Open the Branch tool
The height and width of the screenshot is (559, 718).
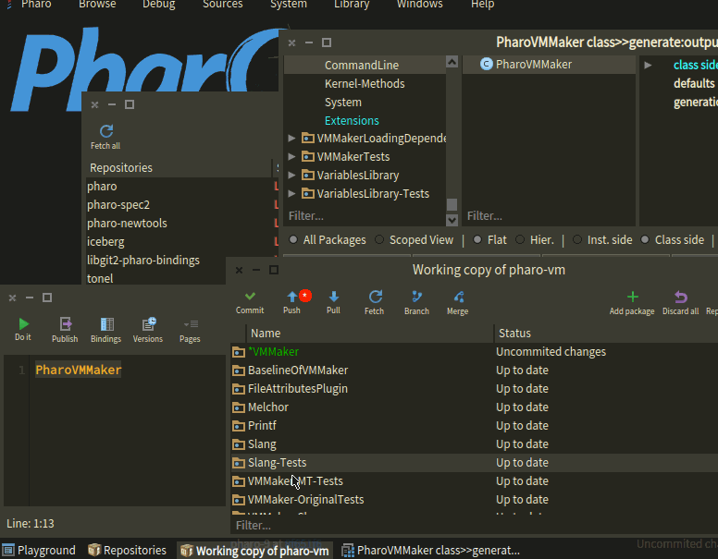click(x=416, y=297)
